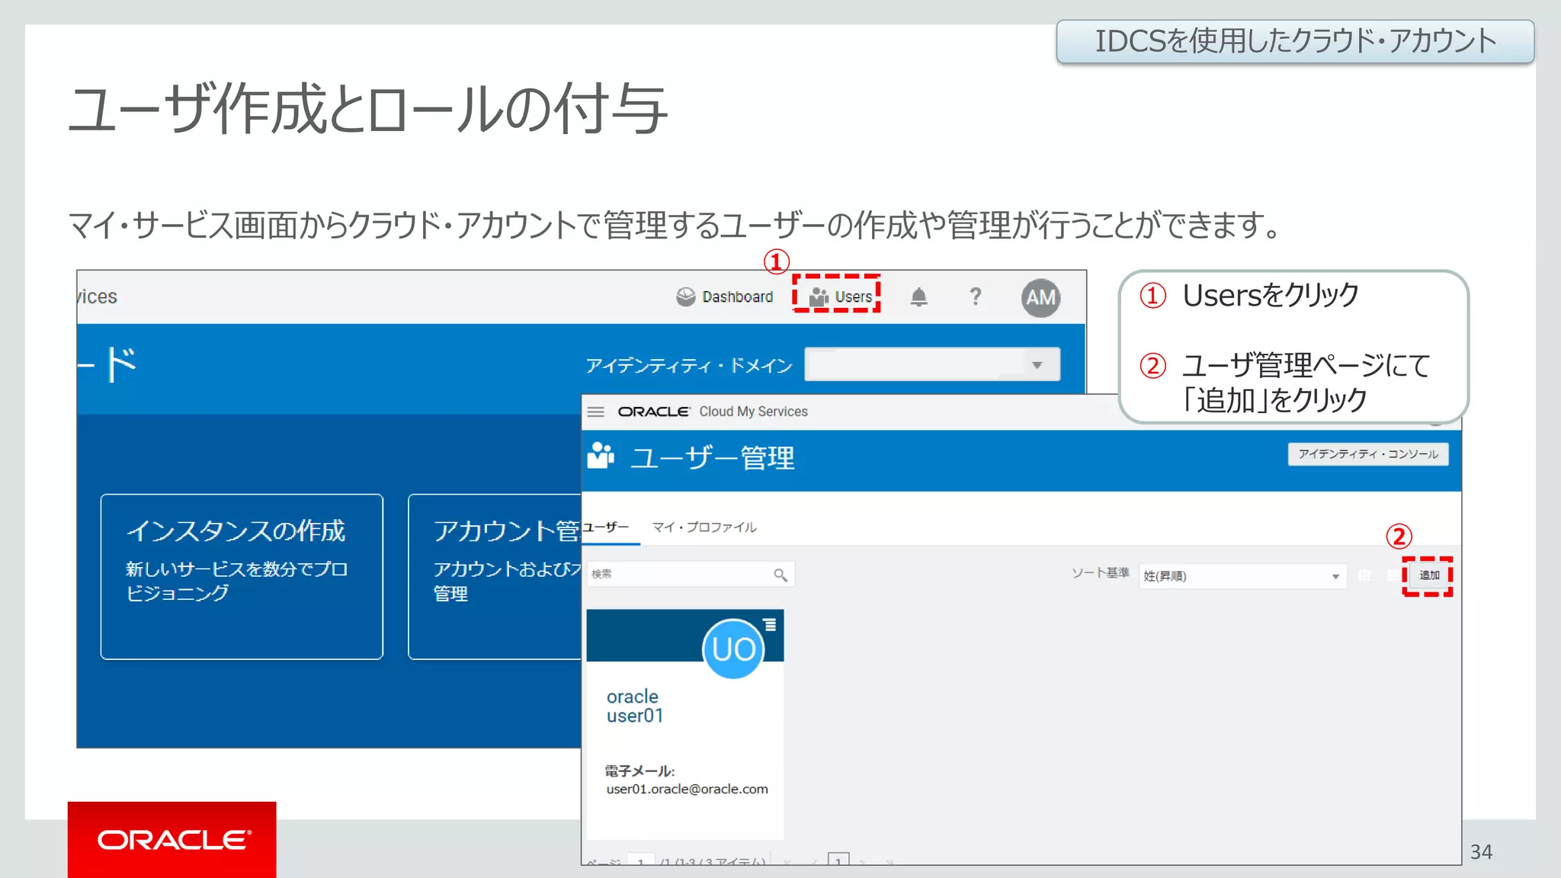Go to Dashboard in the top navigation
The image size is (1561, 878).
(x=725, y=296)
